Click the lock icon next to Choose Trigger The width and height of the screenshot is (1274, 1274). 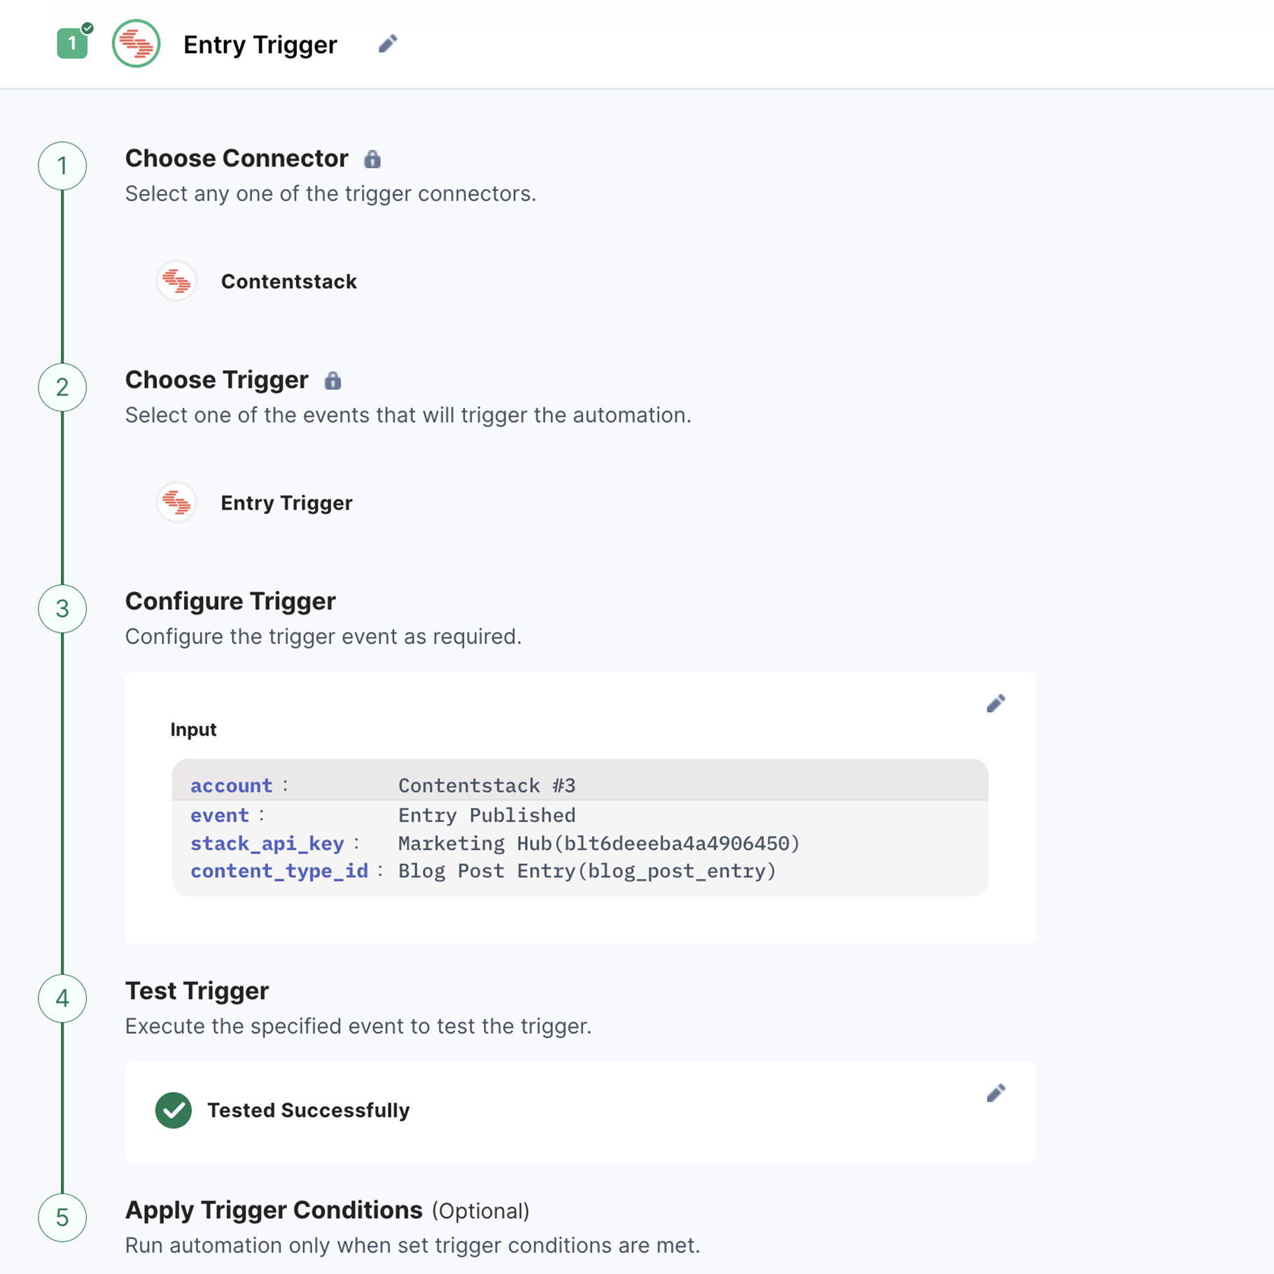pos(332,380)
